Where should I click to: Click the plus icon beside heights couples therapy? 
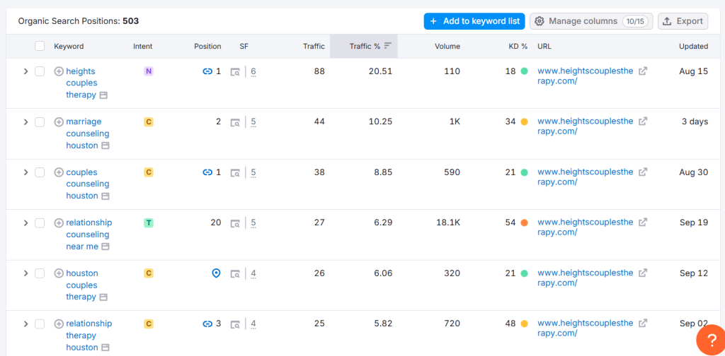coord(59,71)
